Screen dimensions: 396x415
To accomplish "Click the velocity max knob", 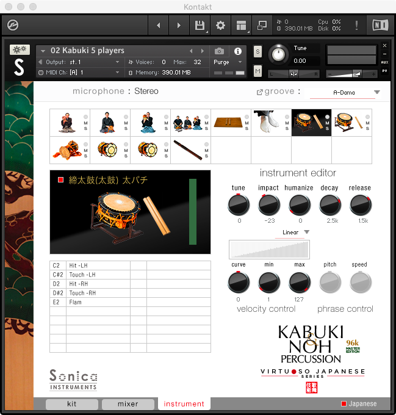I will pos(300,283).
